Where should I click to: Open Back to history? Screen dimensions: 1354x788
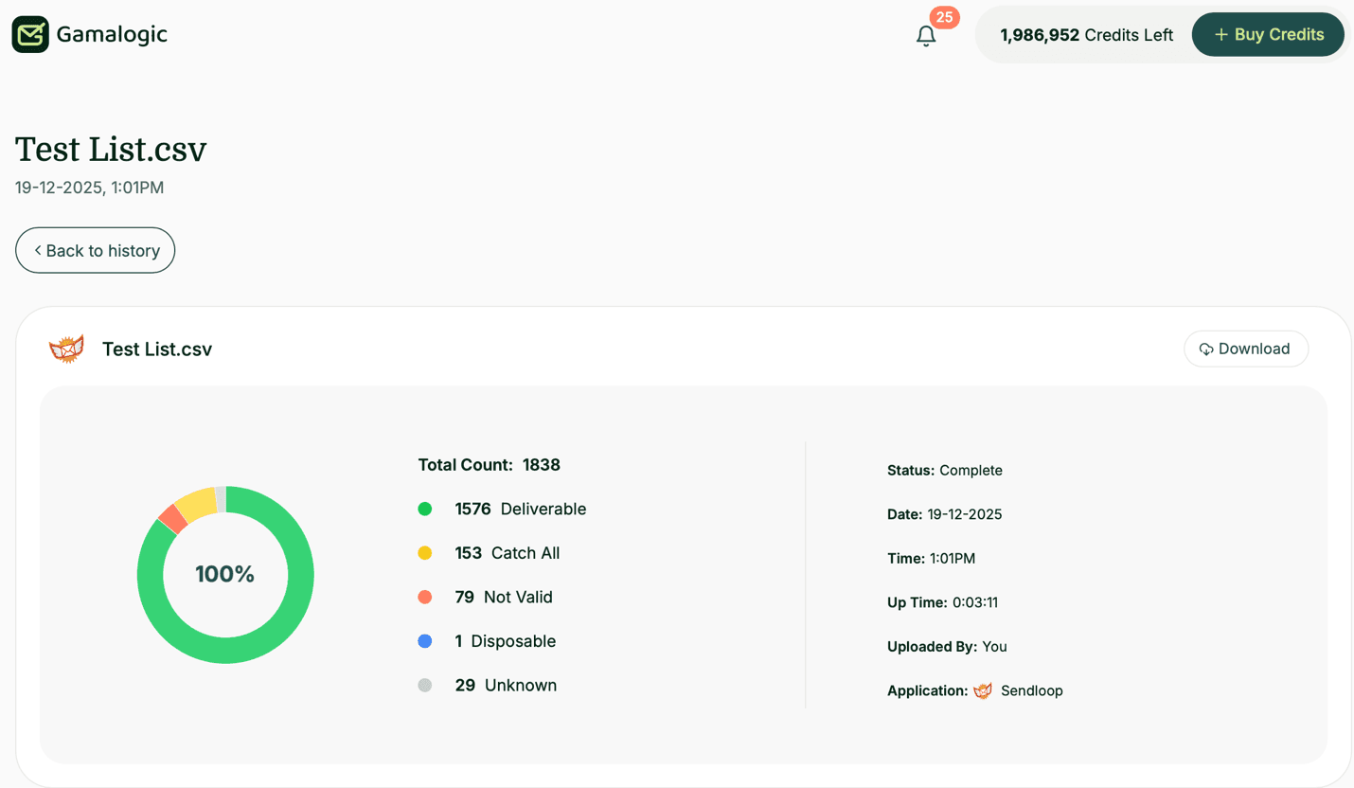click(x=95, y=250)
